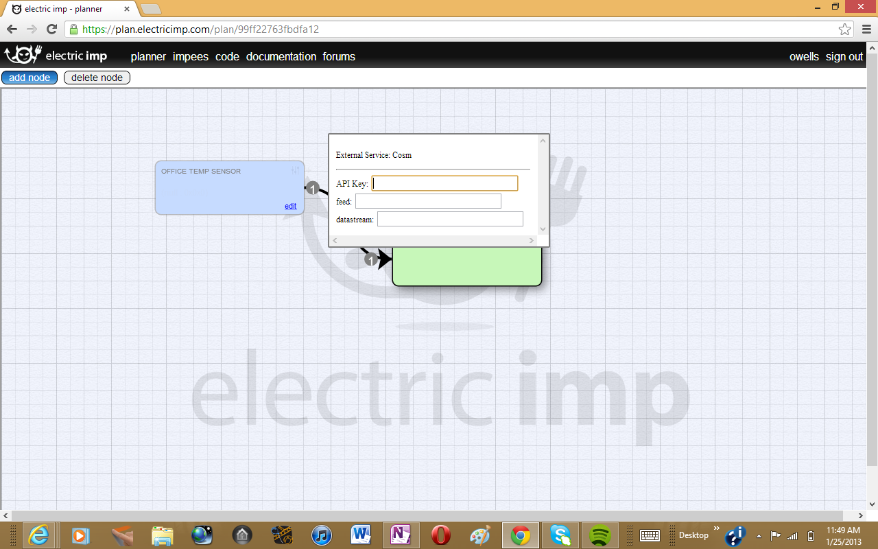
Task: Click the page horizontal scrollbar track
Action: (x=432, y=515)
